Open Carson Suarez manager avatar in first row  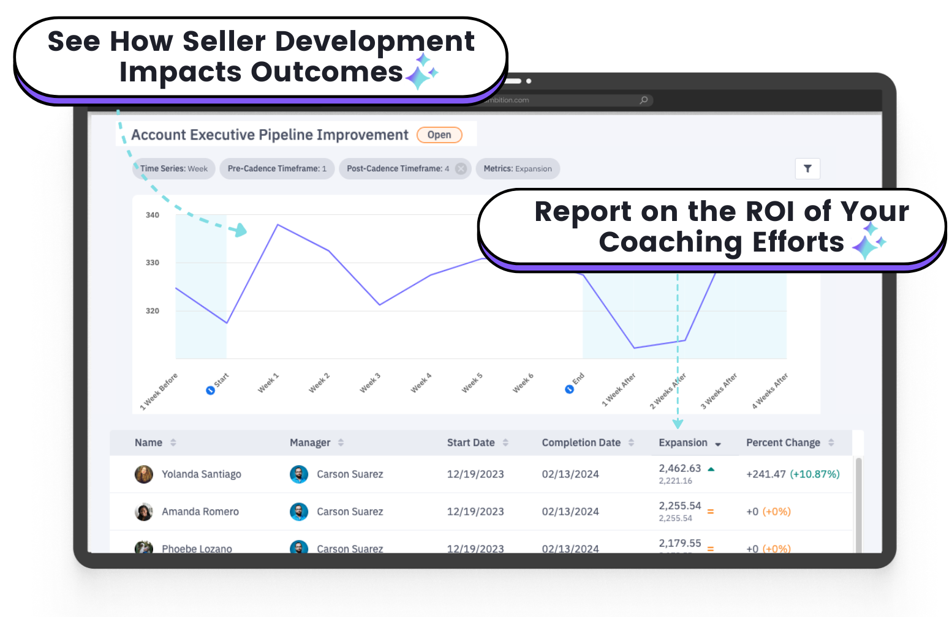299,474
